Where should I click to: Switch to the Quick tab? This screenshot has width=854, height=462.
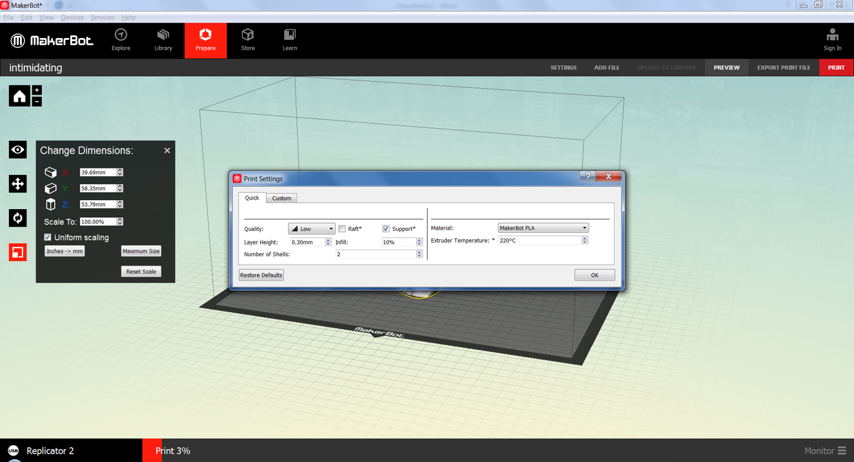[252, 198]
